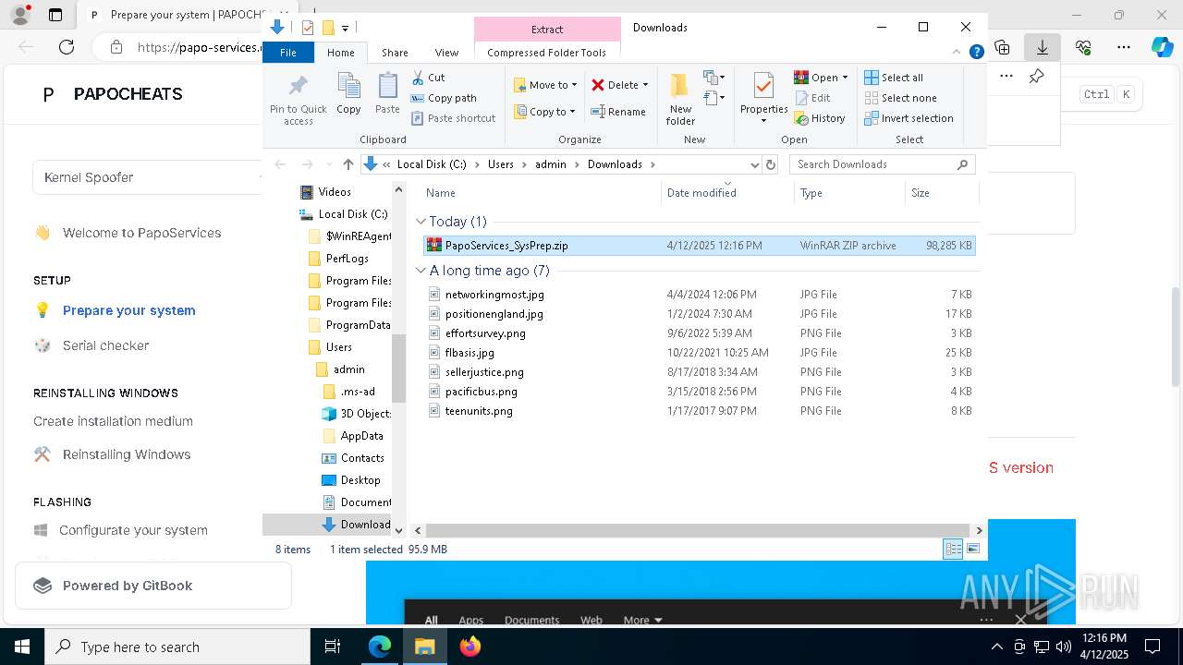Viewport: 1183px width, 665px height.
Task: Select sellerjustice.png file
Action: [699, 372]
